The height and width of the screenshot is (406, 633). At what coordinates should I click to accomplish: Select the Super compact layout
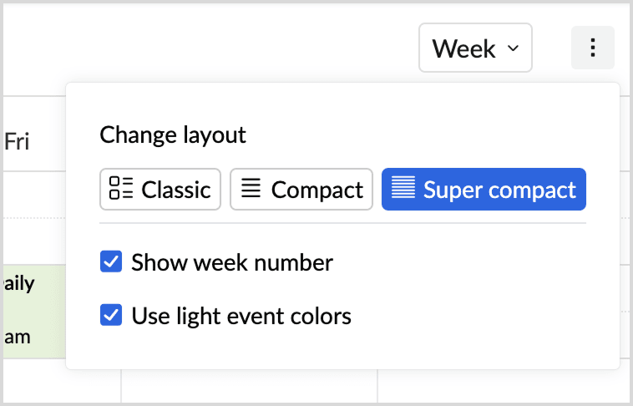[499, 190]
